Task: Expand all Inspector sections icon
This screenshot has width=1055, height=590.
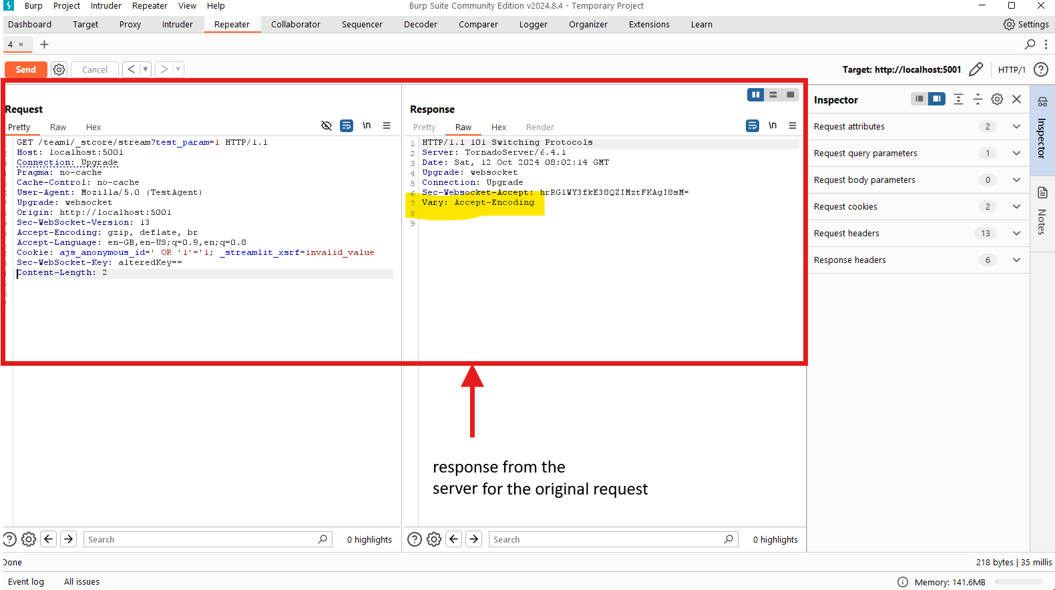Action: tap(958, 99)
